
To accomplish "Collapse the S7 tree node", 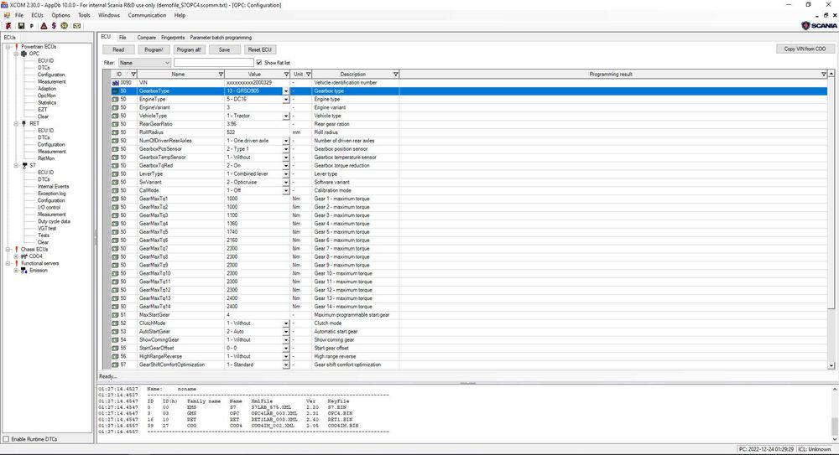I will click(16, 165).
